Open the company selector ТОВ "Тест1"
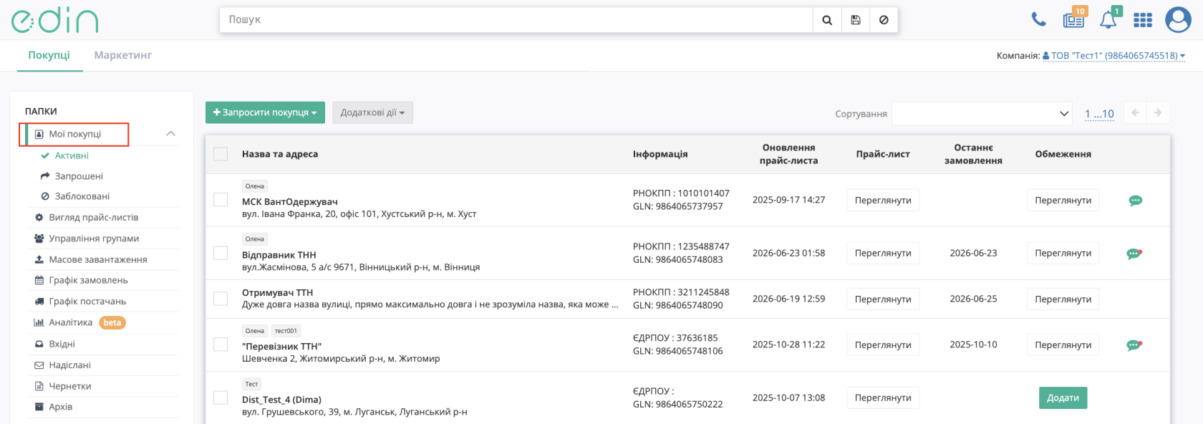 1113,55
